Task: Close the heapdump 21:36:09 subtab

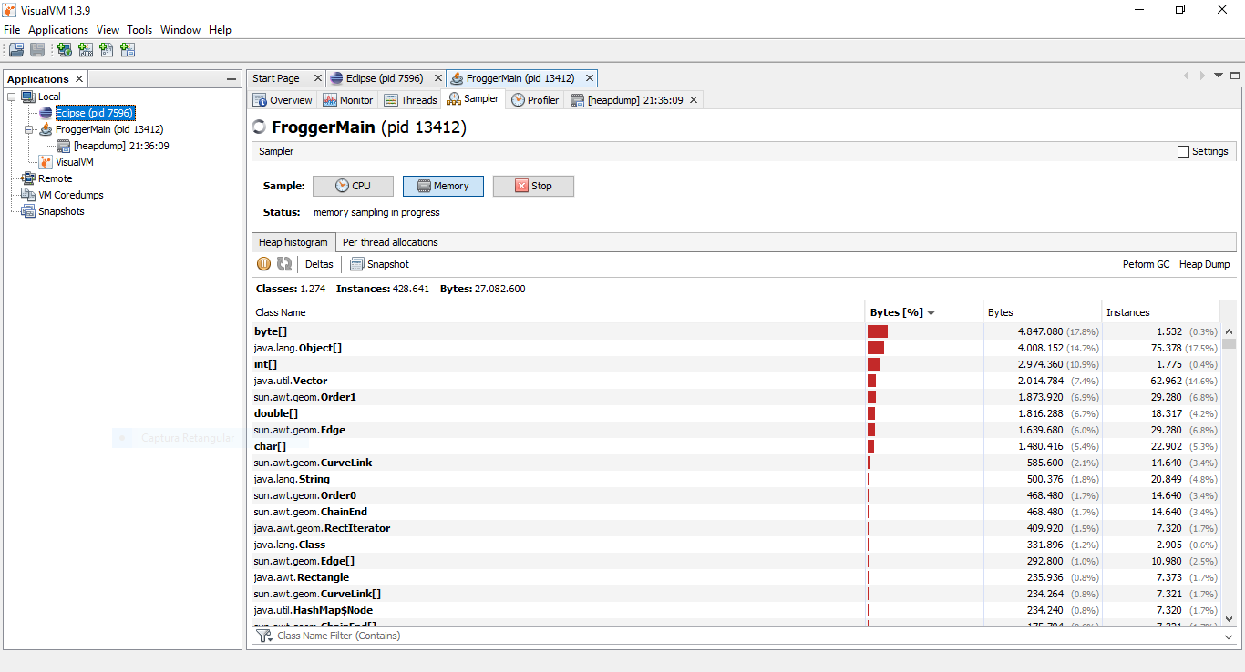Action: (694, 100)
